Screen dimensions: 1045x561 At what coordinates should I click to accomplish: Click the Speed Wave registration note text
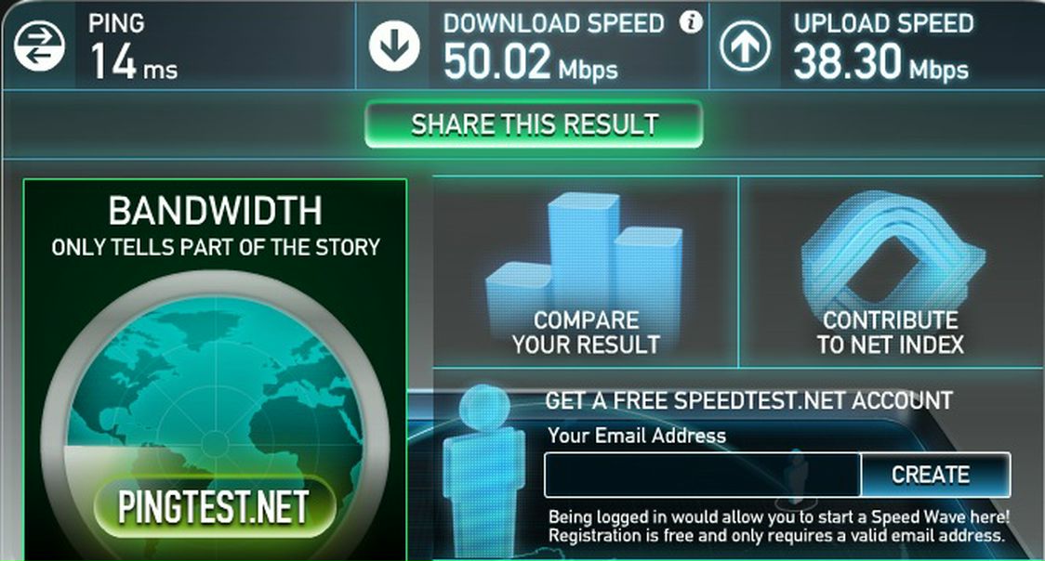[778, 527]
